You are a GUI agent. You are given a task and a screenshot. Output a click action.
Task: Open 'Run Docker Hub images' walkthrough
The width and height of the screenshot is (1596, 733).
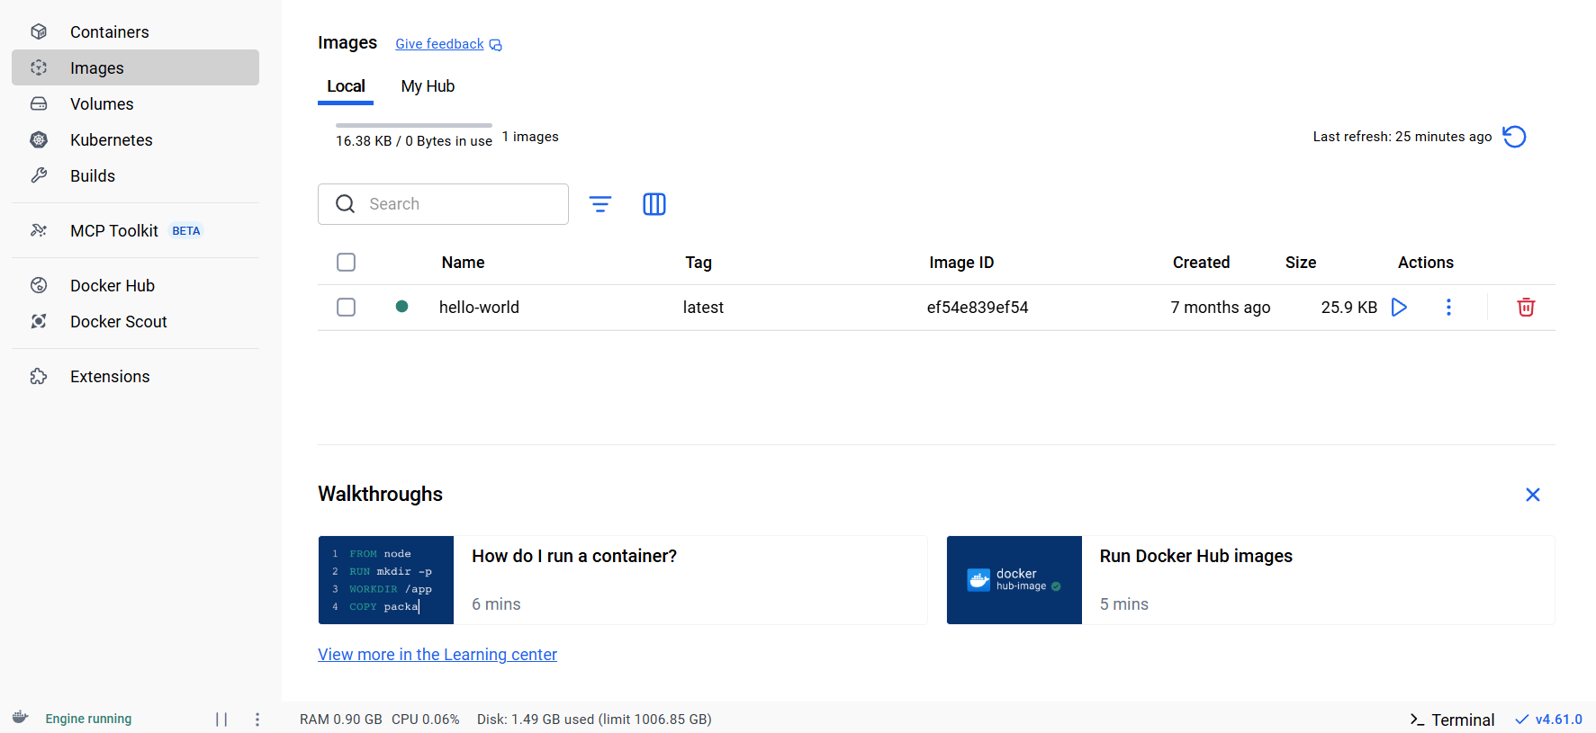1250,580
